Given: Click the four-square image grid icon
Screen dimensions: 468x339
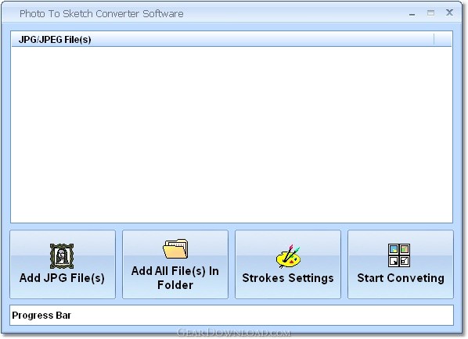Looking at the screenshot, I should point(399,255).
